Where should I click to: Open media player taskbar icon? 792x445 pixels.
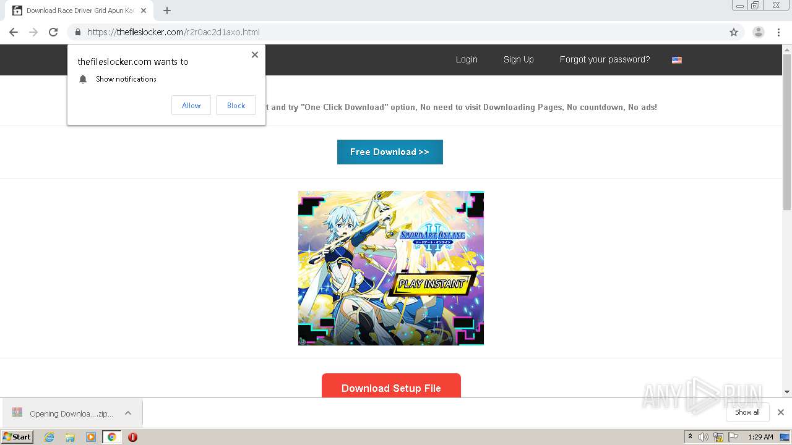tap(91, 437)
